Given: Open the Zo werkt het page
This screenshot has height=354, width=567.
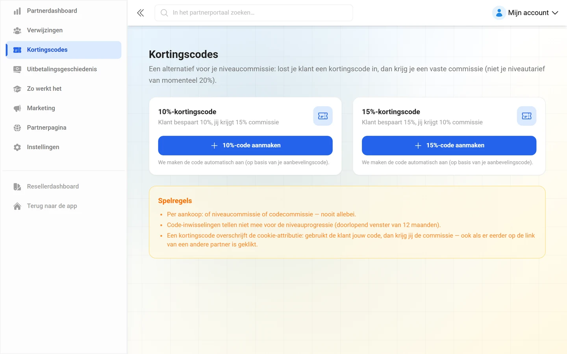Looking at the screenshot, I should click(x=64, y=89).
